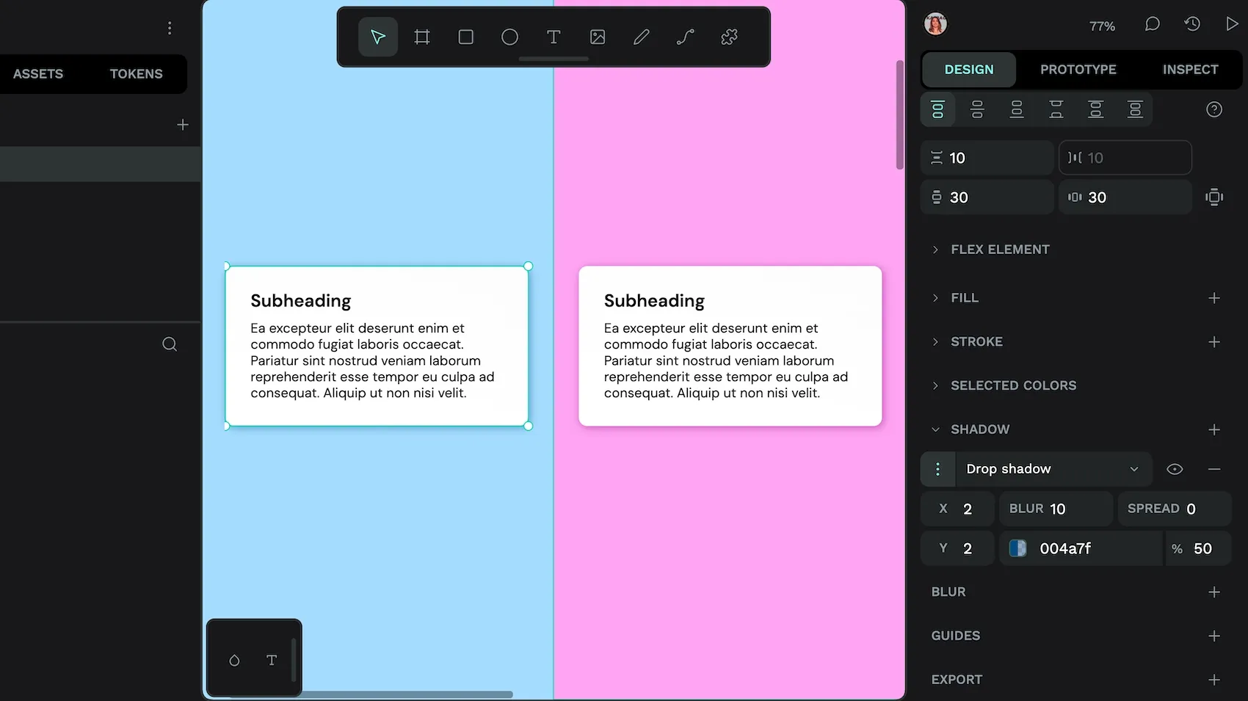The height and width of the screenshot is (701, 1248).
Task: Toggle independent padding button
Action: [x=1214, y=197]
